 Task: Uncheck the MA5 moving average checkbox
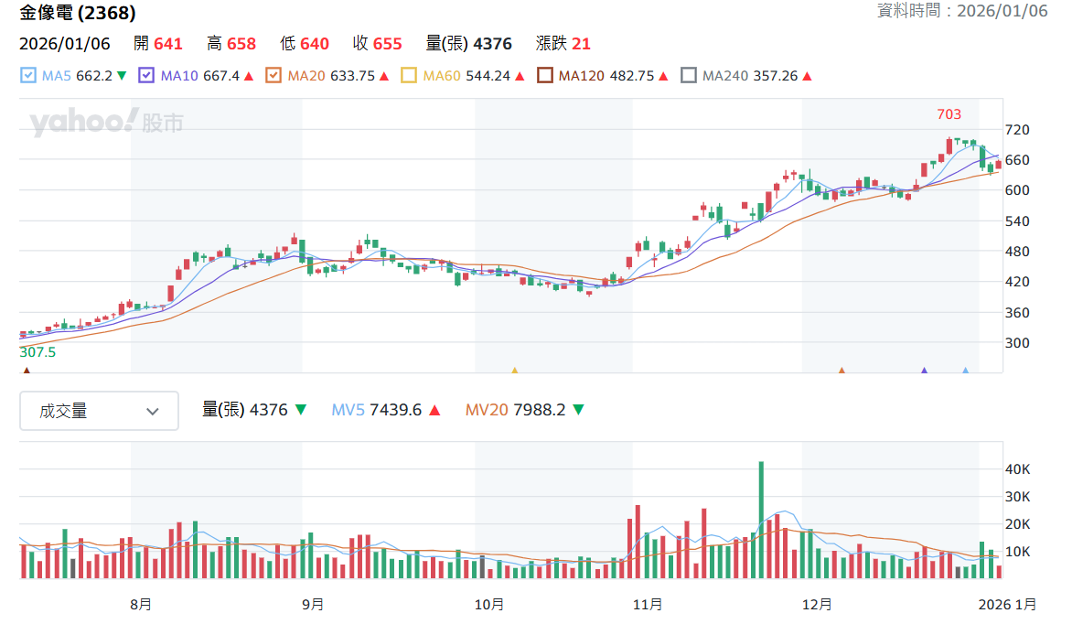tap(28, 75)
